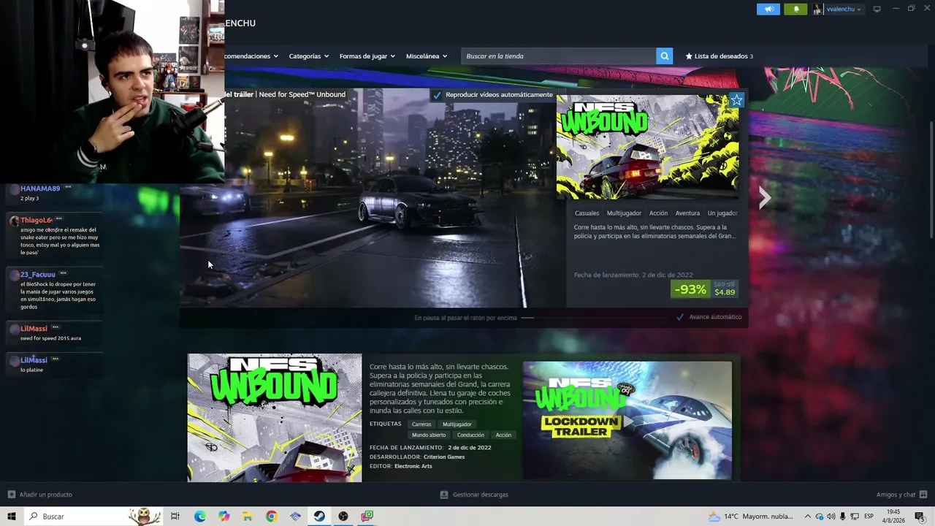Image resolution: width=935 pixels, height=526 pixels.
Task: Expand the Categorías dropdown menu
Action: tap(308, 56)
